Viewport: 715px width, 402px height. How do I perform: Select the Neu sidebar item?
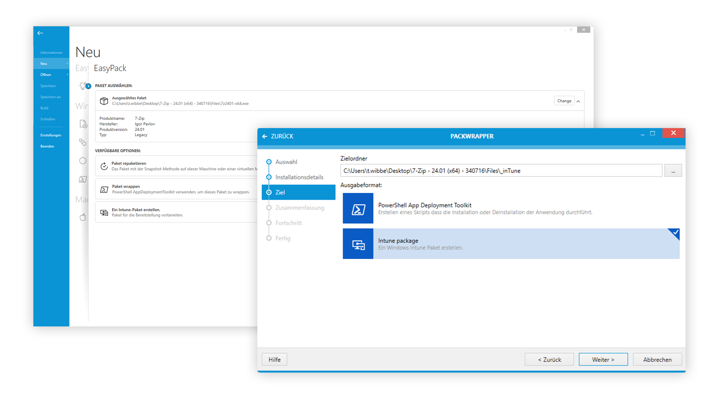(51, 64)
